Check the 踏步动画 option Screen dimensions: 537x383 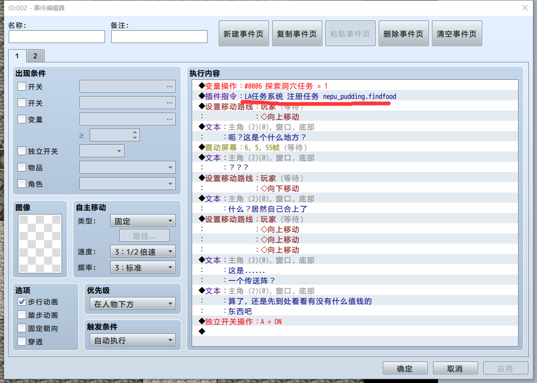[x=22, y=315]
